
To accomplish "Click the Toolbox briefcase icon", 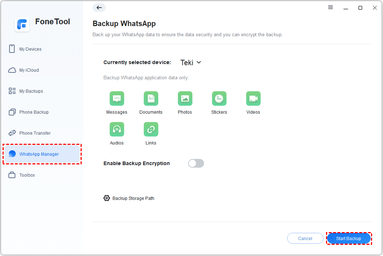I will [x=12, y=175].
